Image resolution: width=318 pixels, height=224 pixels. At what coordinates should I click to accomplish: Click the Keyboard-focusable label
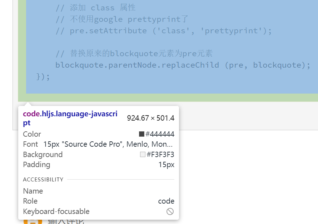(56, 211)
